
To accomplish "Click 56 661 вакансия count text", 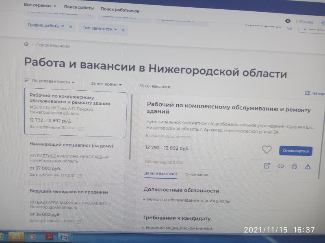I will point(154,86).
